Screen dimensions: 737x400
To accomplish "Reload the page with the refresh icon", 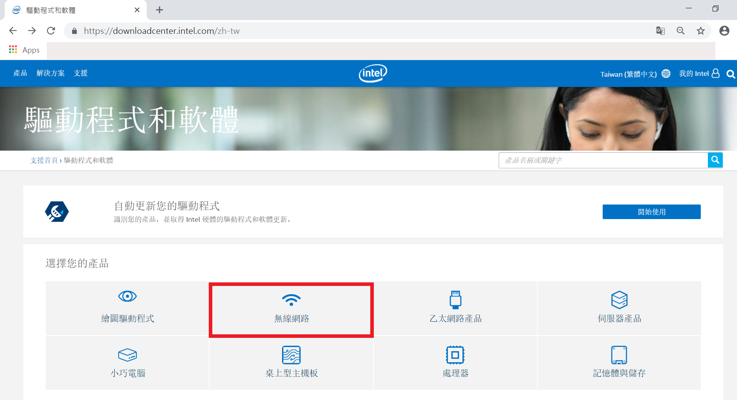I will click(51, 31).
